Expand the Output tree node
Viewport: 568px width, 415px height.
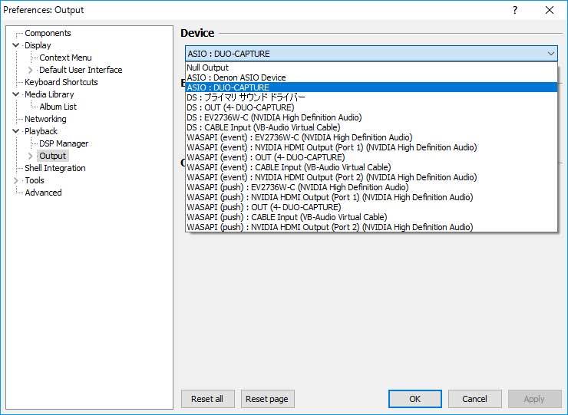[31, 156]
